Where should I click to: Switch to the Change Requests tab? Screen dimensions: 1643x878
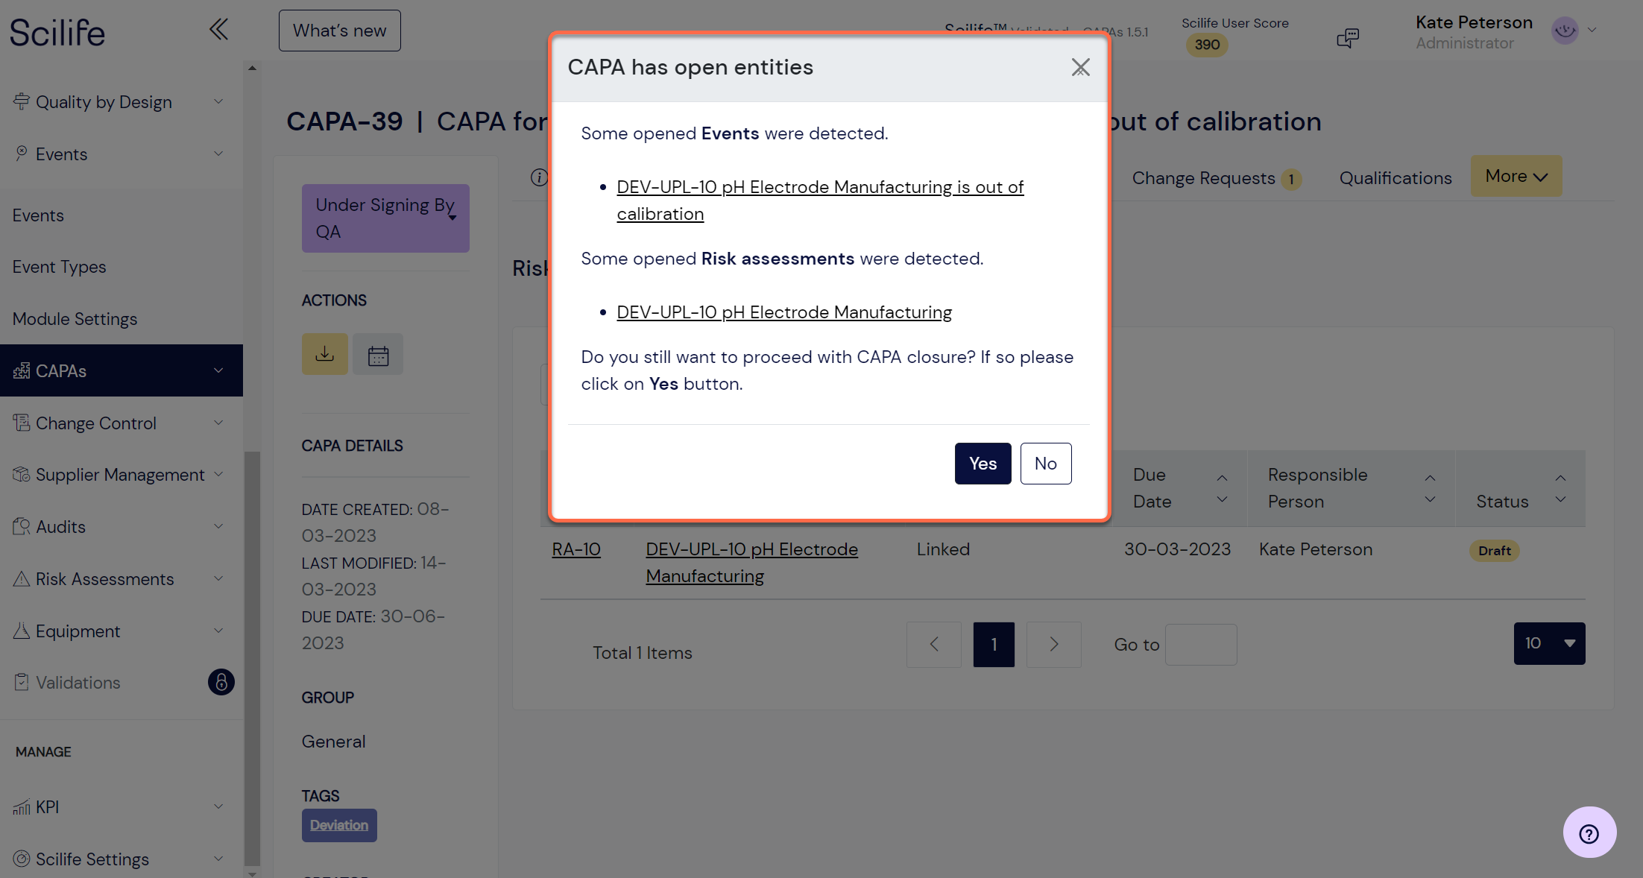click(1216, 178)
